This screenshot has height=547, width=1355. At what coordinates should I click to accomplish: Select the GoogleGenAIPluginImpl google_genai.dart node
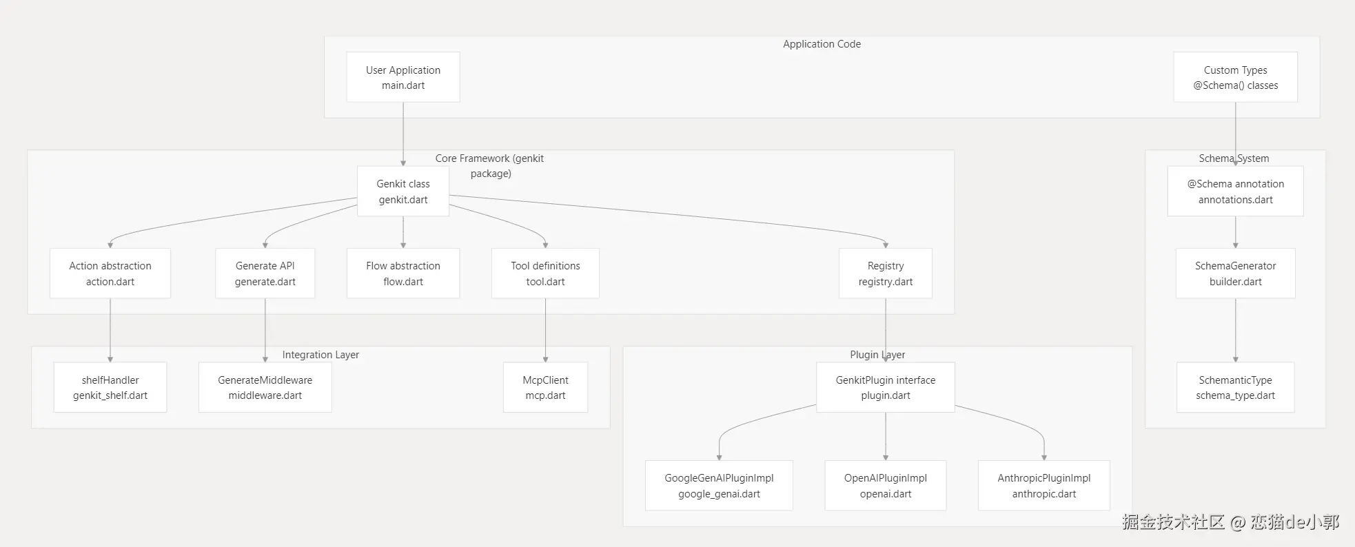719,486
